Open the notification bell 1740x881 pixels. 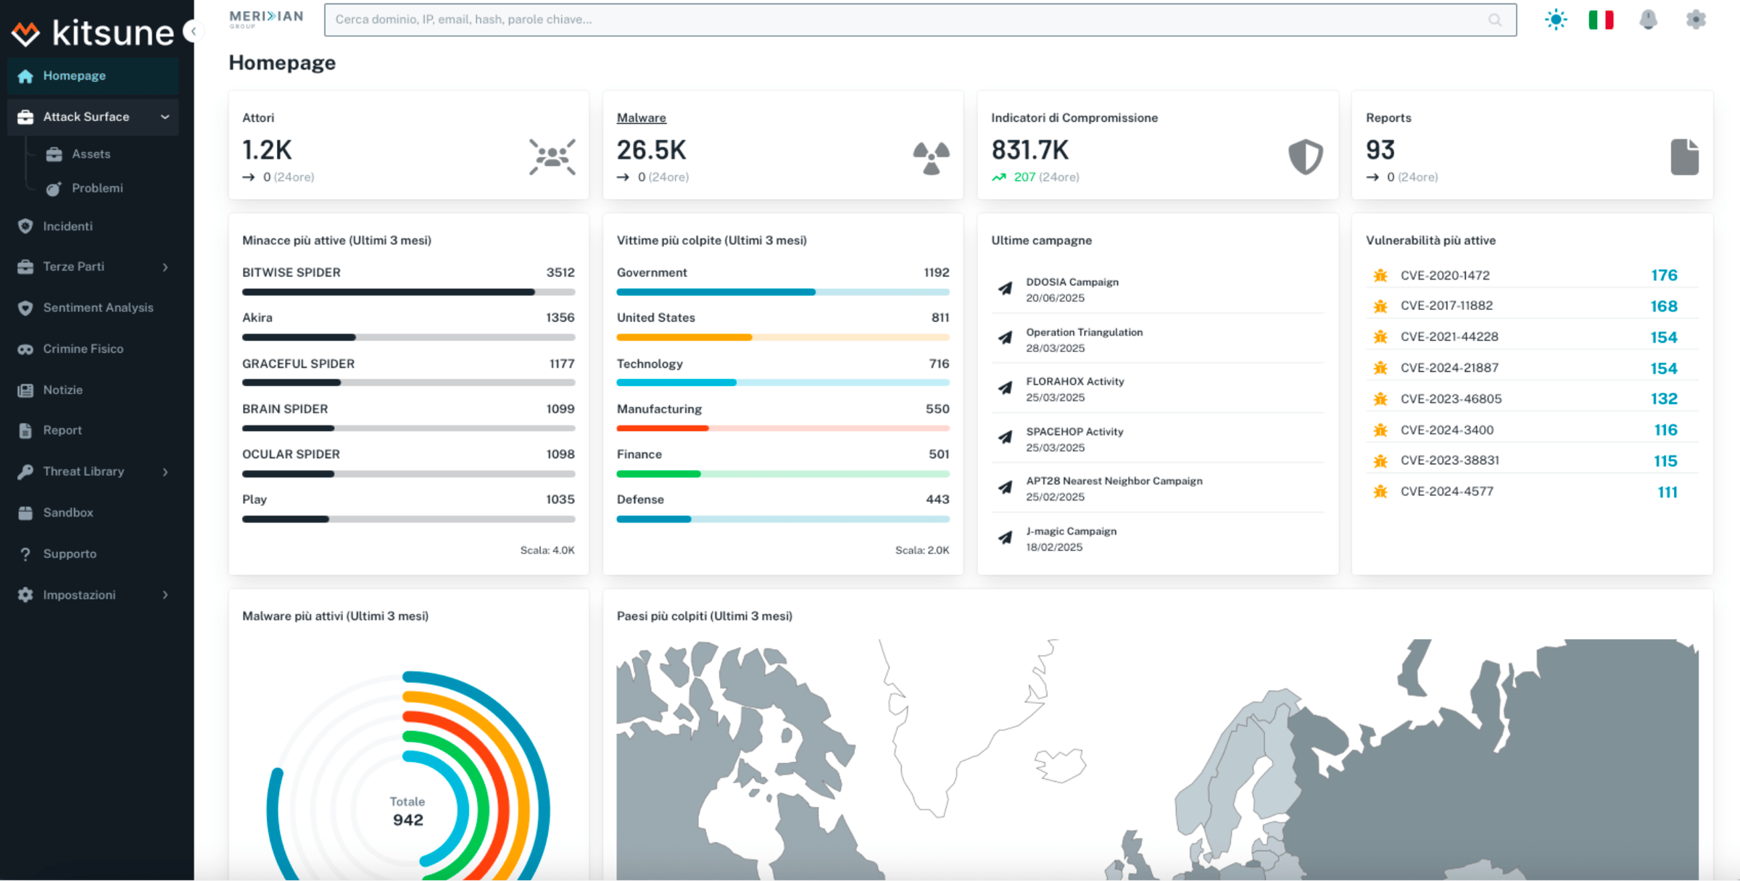tap(1648, 20)
